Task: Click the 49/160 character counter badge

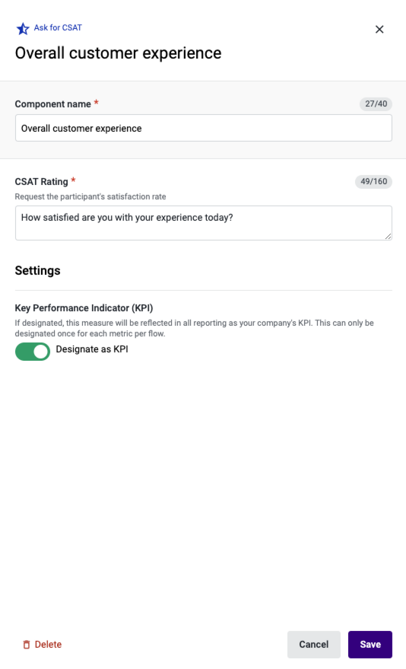Action: click(373, 182)
